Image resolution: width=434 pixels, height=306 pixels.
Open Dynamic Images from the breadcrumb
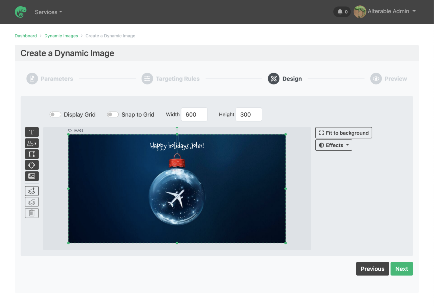click(x=61, y=36)
